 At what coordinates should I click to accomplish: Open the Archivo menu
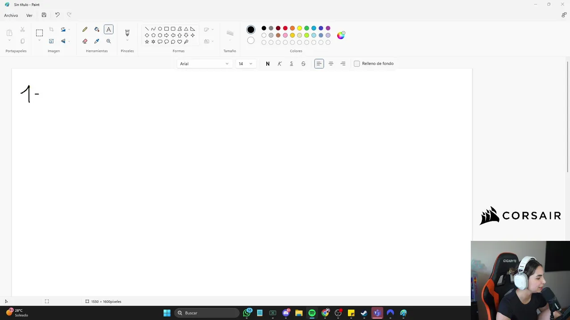pos(11,15)
